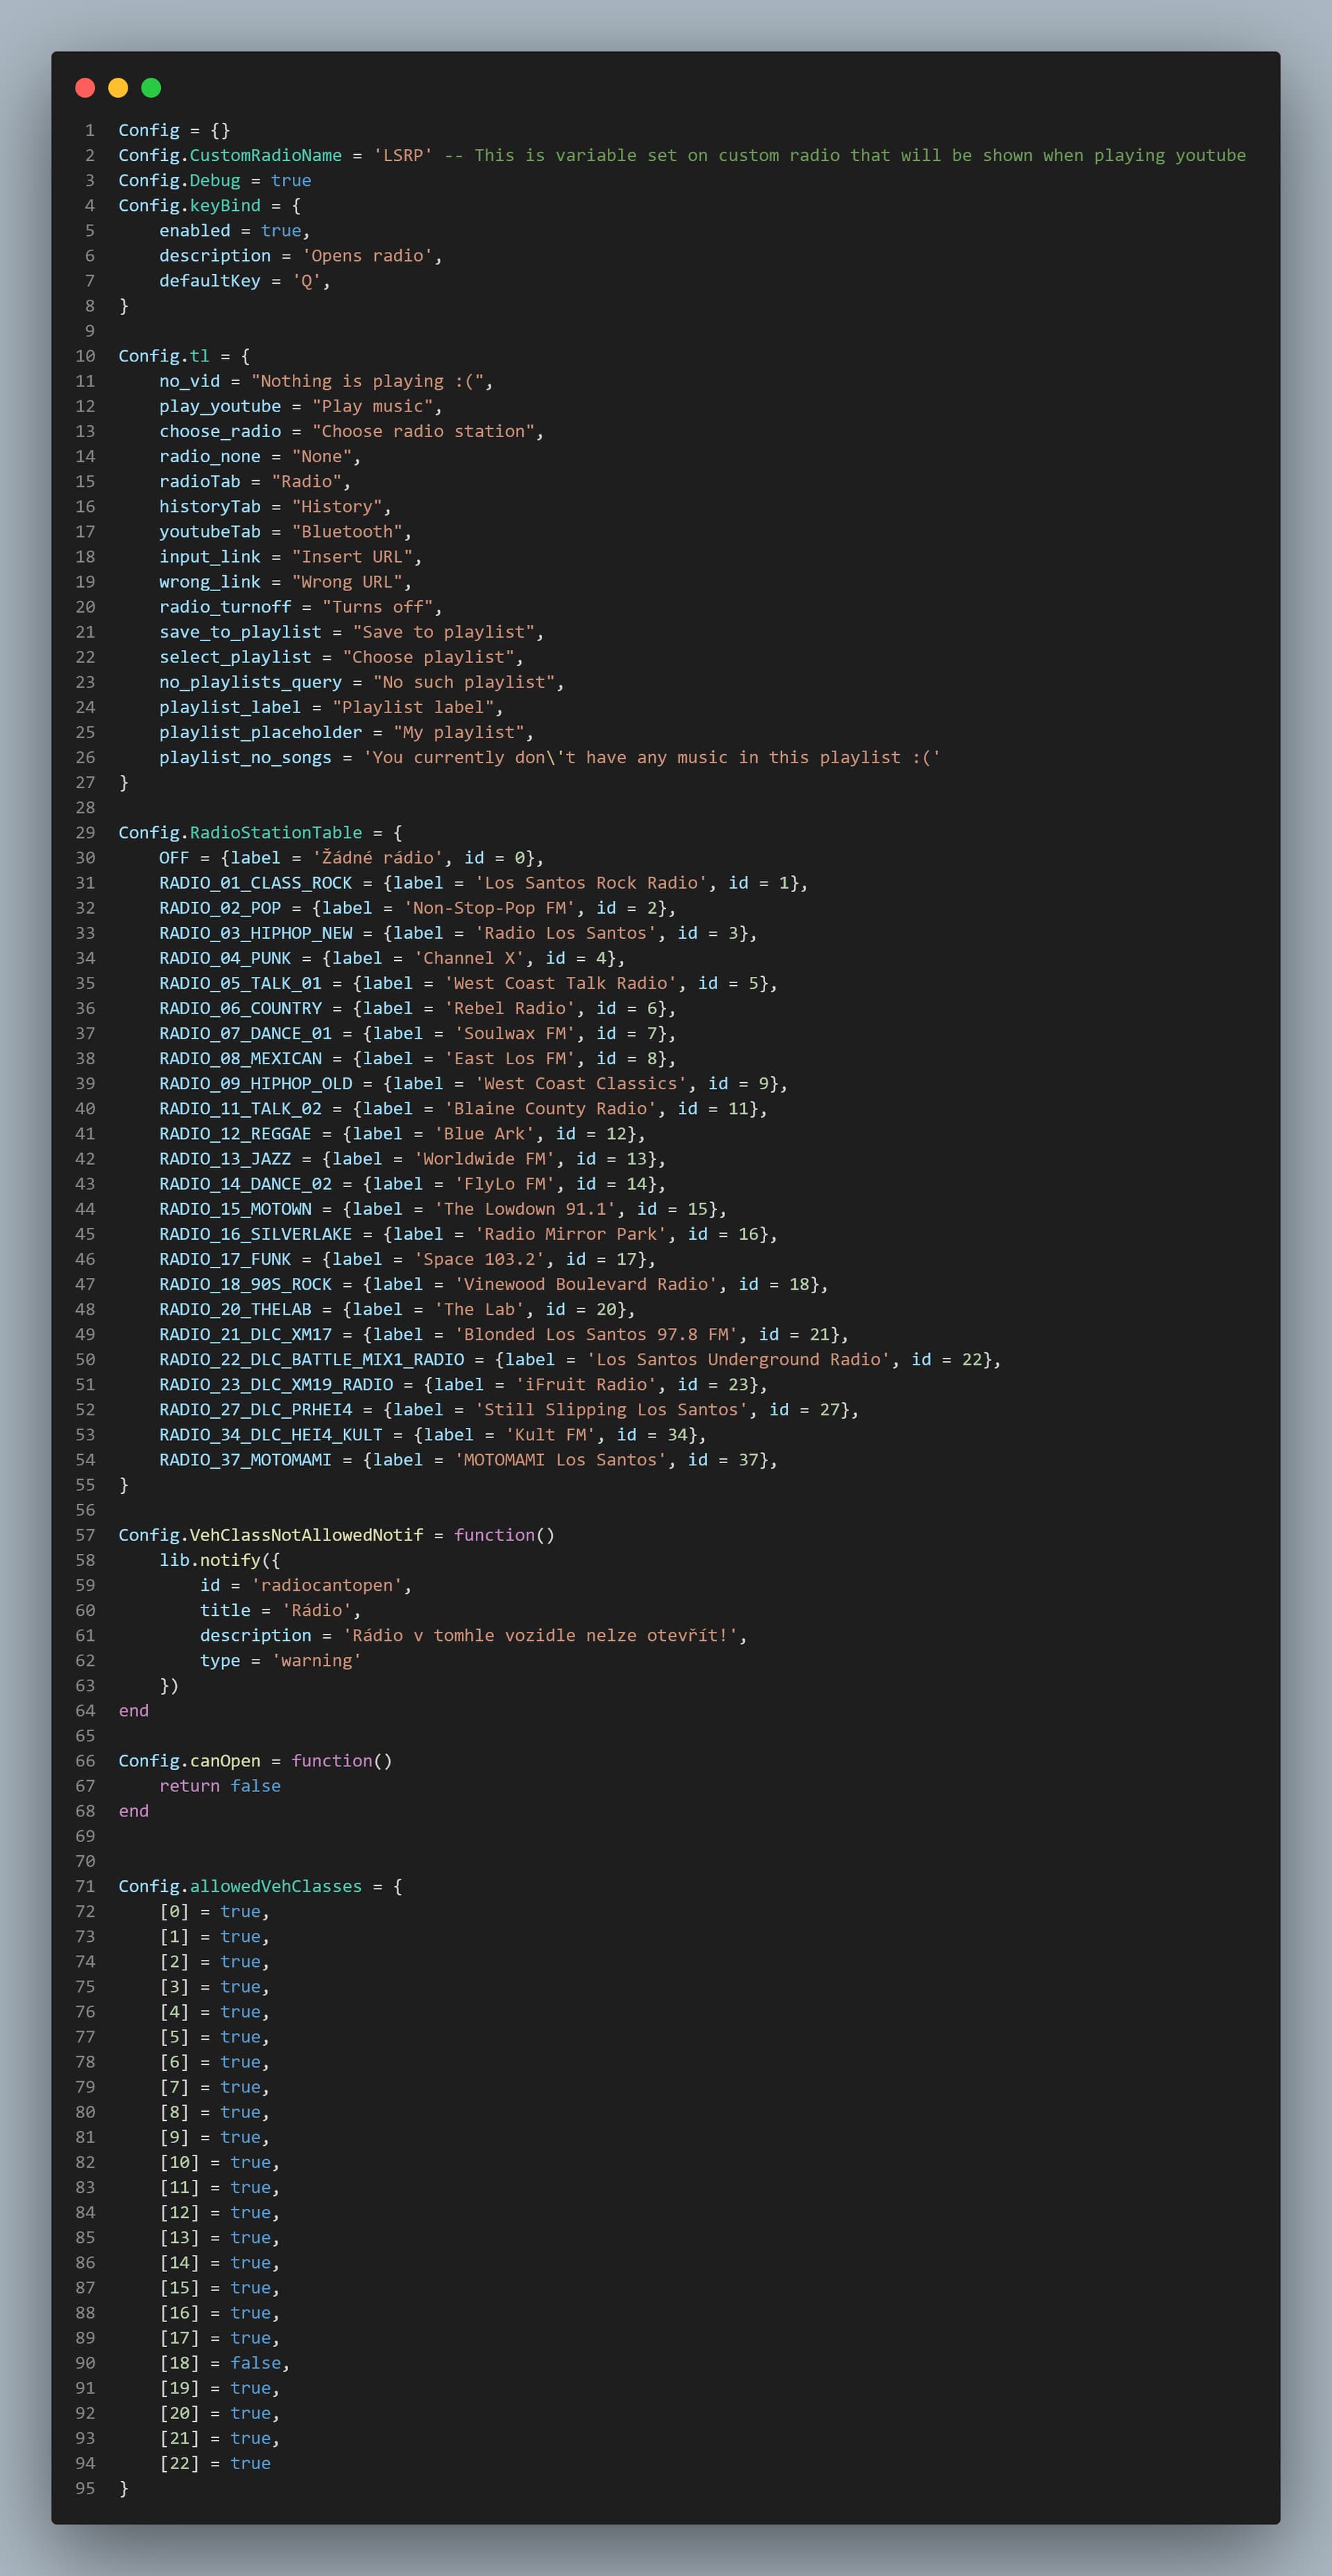The image size is (1332, 2576).
Task: Click the false value for class [18]
Action: (255, 2362)
